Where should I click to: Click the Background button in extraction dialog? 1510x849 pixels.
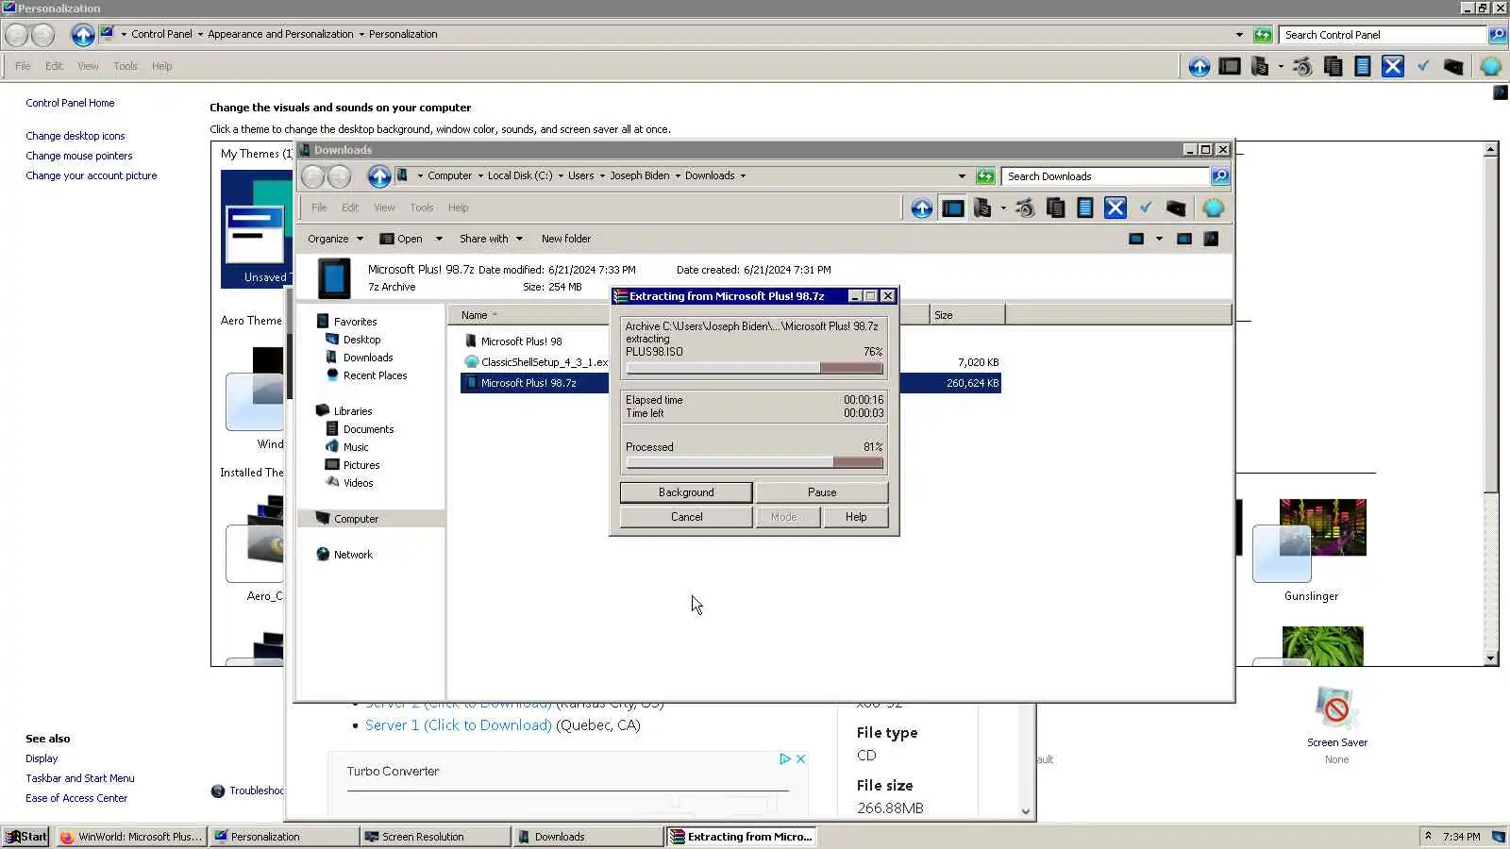(x=686, y=492)
